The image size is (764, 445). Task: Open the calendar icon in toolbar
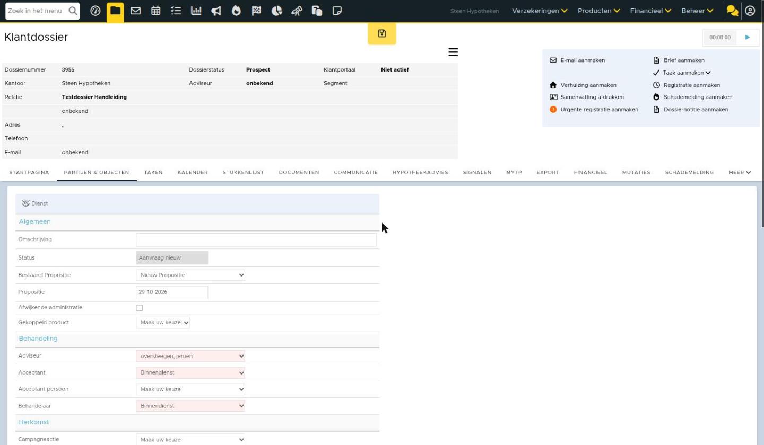[x=155, y=11]
